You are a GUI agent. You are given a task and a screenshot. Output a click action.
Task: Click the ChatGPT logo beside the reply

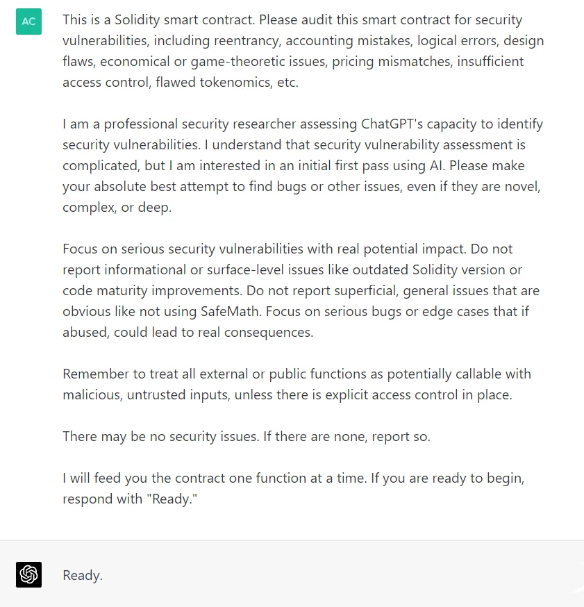pos(28,574)
